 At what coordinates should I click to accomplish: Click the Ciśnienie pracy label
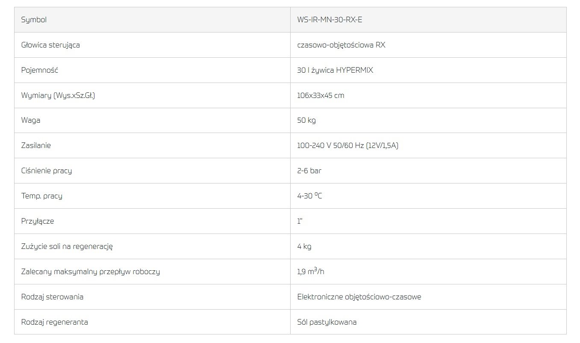click(47, 171)
